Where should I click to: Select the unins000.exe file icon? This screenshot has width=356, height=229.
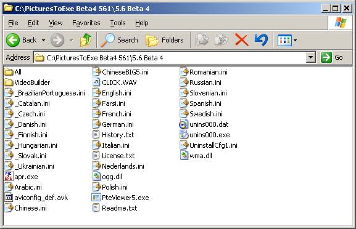click(x=184, y=135)
